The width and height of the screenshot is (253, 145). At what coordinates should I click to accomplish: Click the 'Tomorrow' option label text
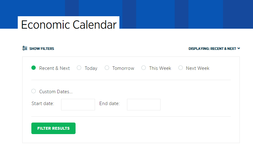click(x=123, y=68)
